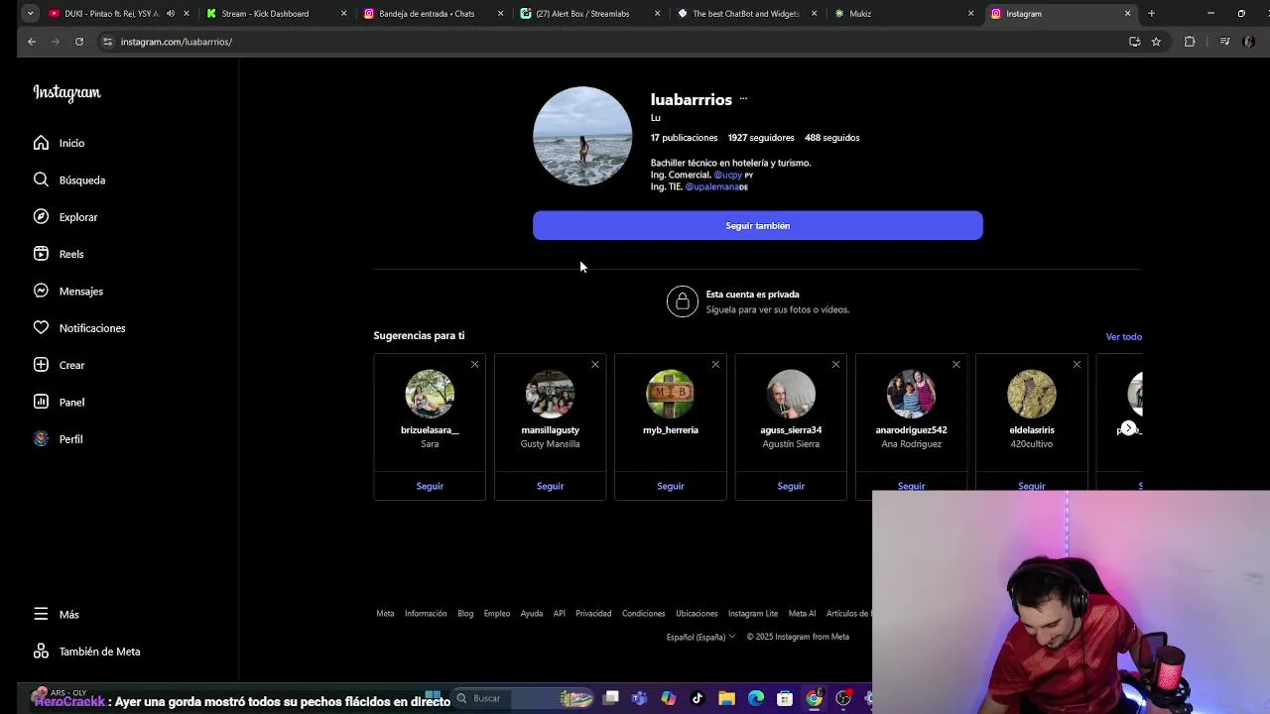Viewport: 1270px width, 714px height.
Task: View the 1927 seguidores list
Action: pos(761,138)
